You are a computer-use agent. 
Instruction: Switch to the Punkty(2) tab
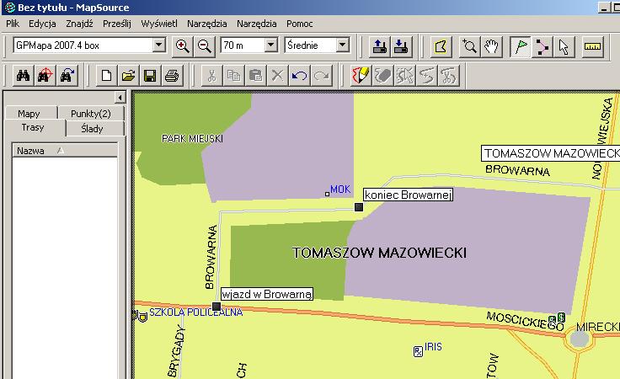tap(90, 114)
